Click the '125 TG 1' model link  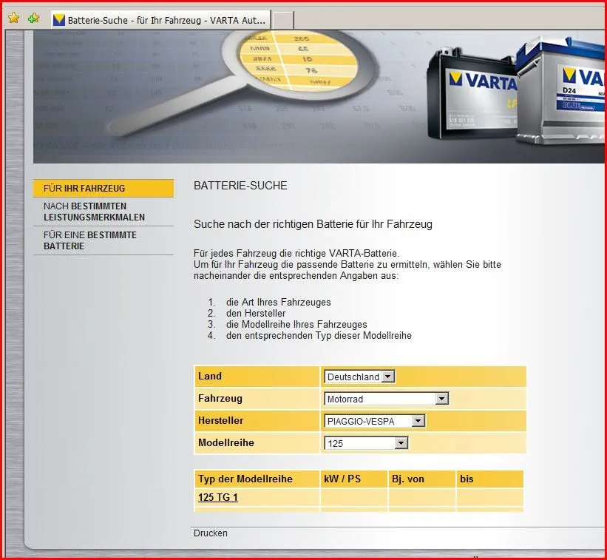point(218,497)
